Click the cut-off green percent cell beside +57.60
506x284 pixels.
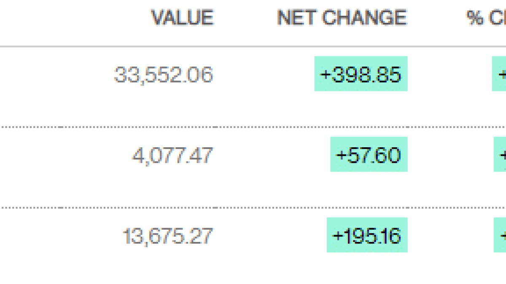[500, 154]
